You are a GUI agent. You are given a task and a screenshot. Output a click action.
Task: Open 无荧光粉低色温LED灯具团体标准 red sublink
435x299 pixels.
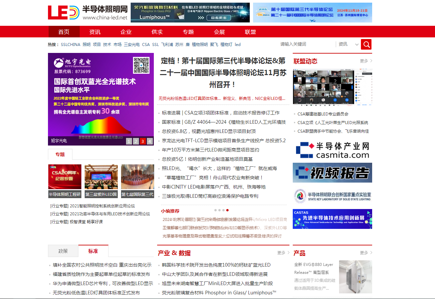coord(190,99)
